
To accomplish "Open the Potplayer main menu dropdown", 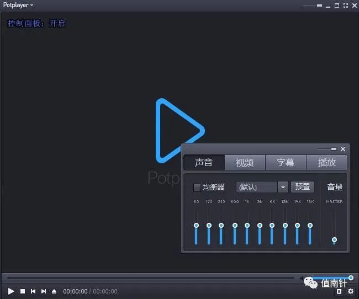I will click(x=18, y=5).
